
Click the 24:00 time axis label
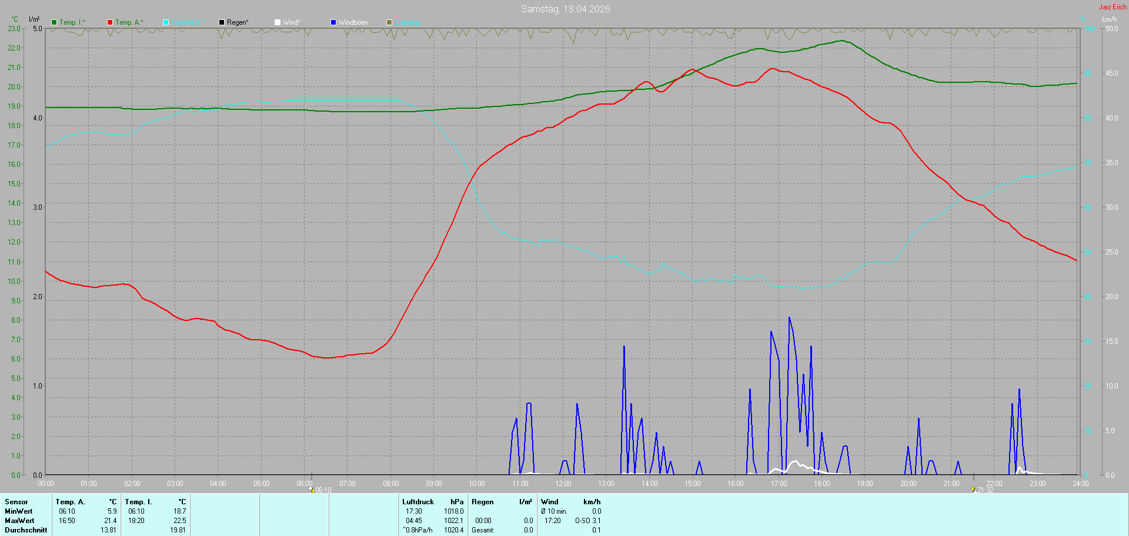pos(1081,484)
